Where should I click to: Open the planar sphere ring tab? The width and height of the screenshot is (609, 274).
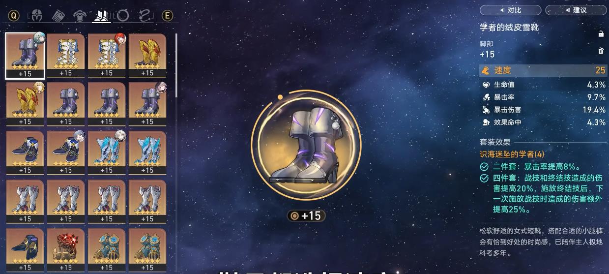(x=122, y=16)
